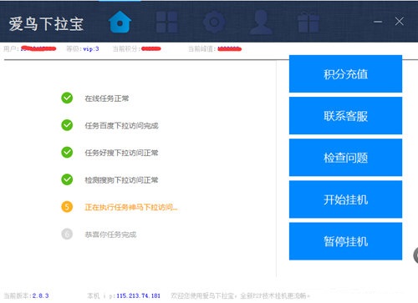Select the 恭喜你任务完成 text
This screenshot has width=418, height=303.
(110, 235)
